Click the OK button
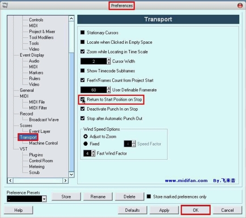The image size is (246, 218). pos(195,210)
